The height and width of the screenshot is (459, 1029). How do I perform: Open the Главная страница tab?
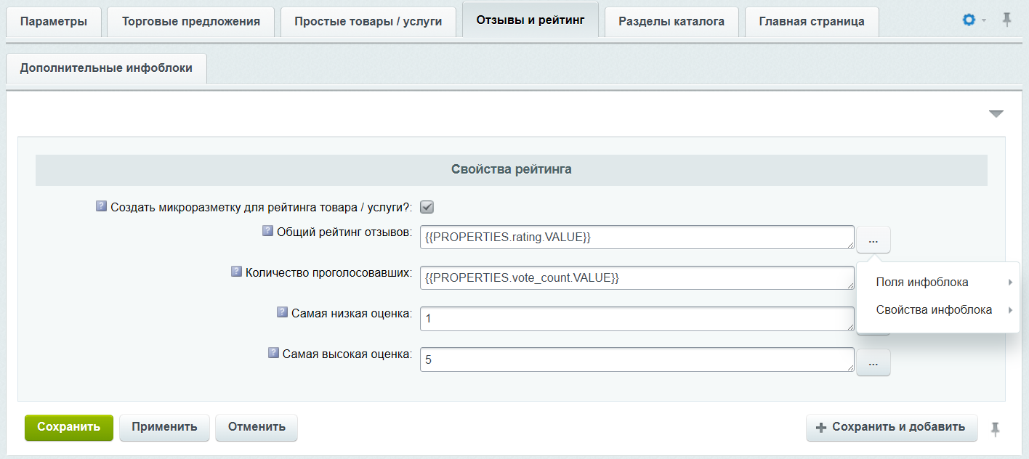pos(812,22)
